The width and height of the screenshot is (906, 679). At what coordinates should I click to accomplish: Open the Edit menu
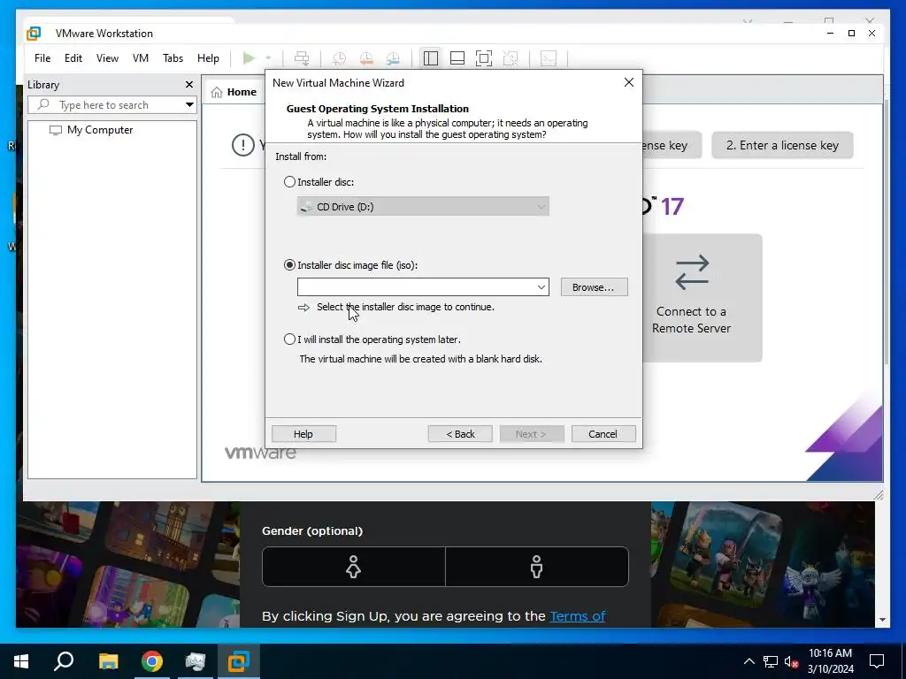(x=73, y=58)
